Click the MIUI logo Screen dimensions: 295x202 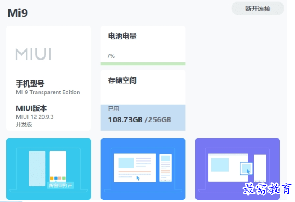(33, 54)
